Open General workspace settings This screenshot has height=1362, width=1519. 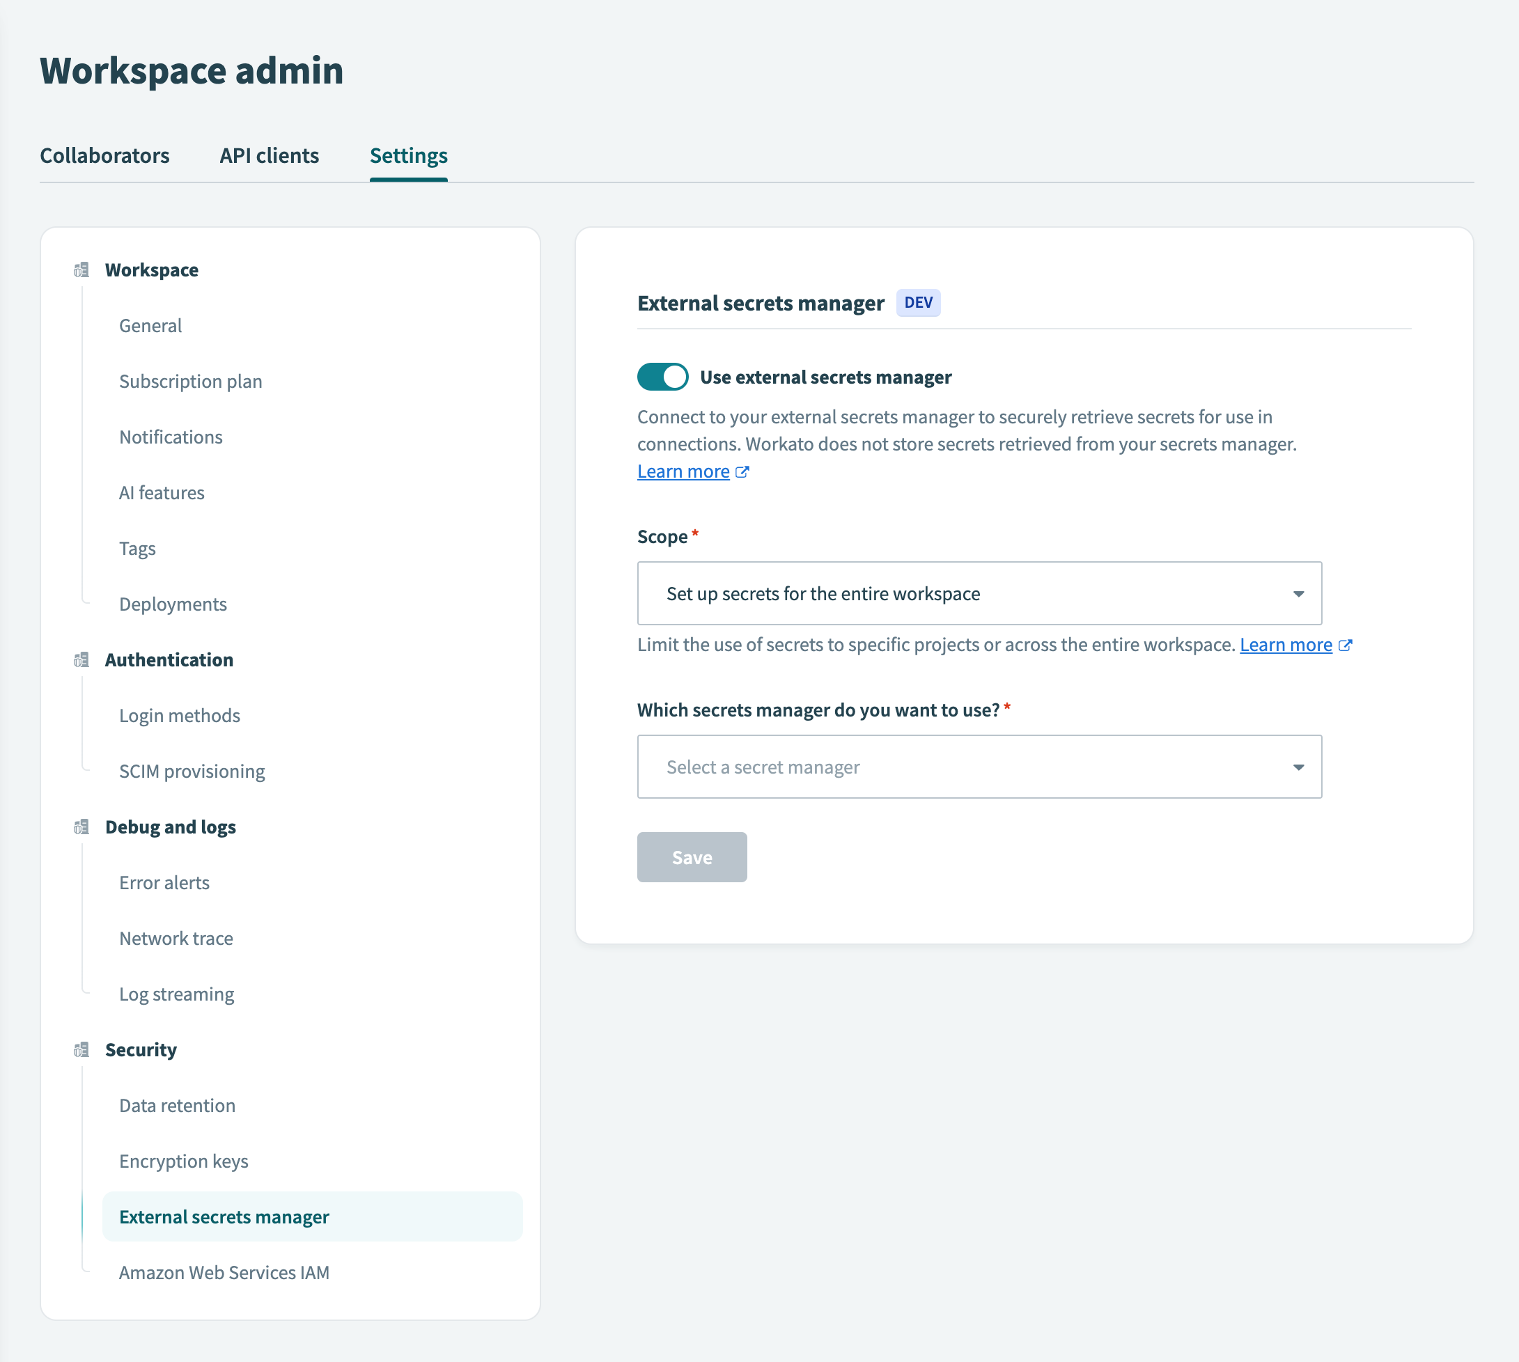click(150, 326)
